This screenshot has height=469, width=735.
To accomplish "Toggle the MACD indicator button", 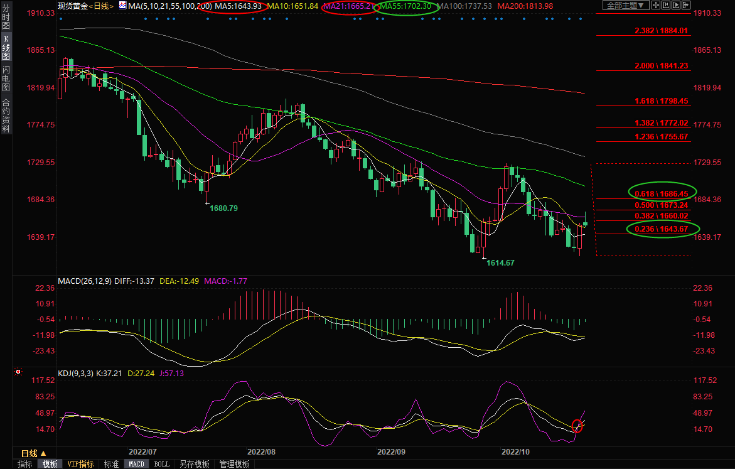I will coord(136,464).
